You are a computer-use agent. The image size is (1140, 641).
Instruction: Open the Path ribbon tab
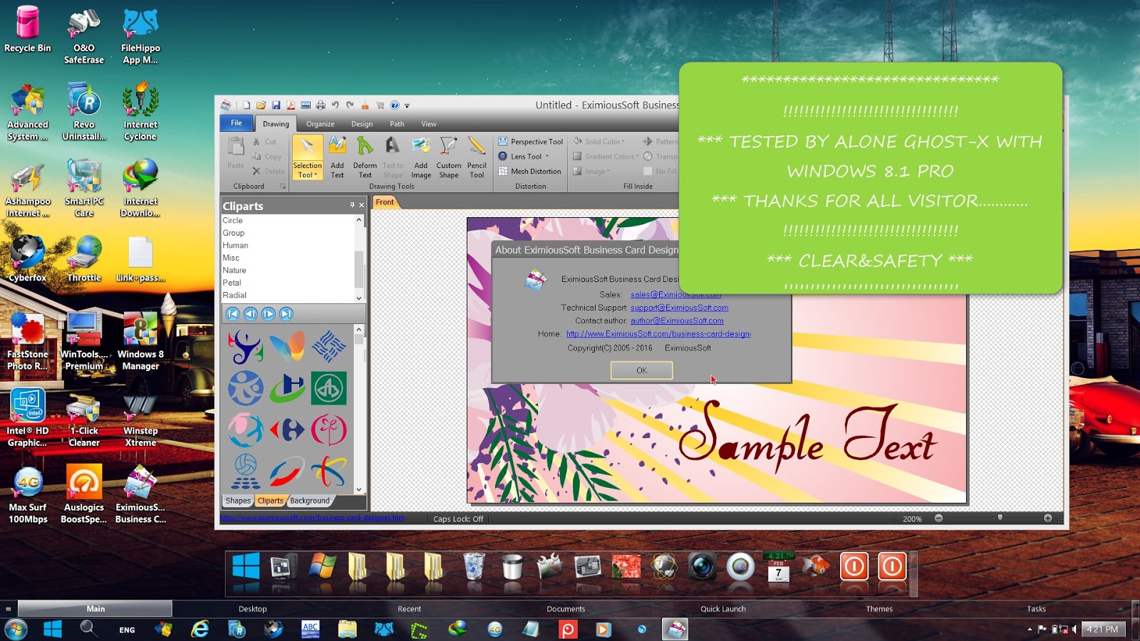pos(397,124)
